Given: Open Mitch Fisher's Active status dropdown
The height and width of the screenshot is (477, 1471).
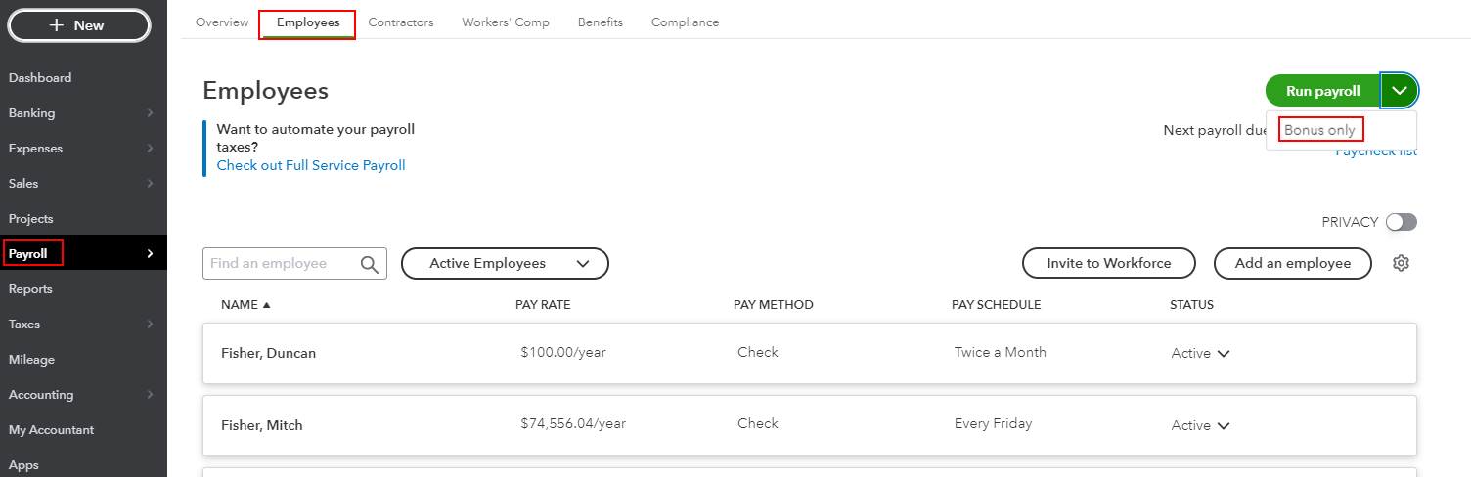Looking at the screenshot, I should tap(1223, 425).
